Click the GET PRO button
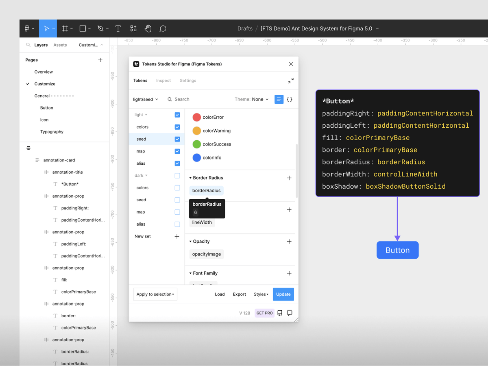The width and height of the screenshot is (488, 366). point(265,313)
